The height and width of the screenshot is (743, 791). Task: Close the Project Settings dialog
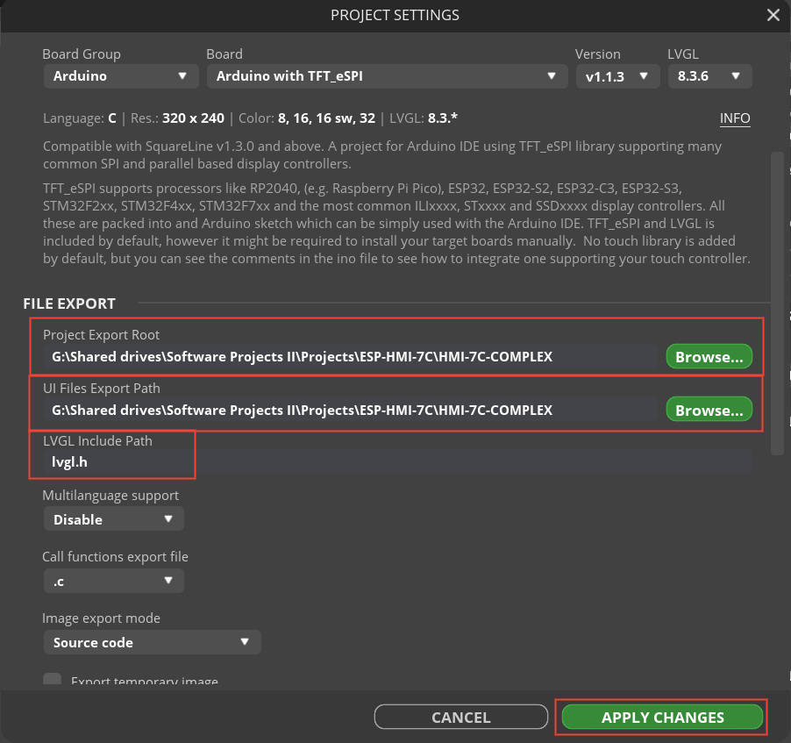[x=773, y=15]
